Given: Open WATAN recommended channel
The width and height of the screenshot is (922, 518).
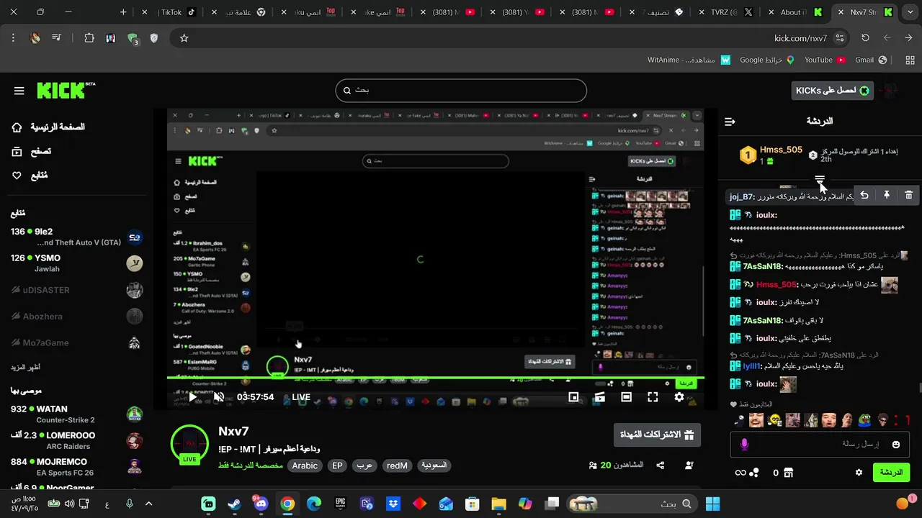Looking at the screenshot, I should (x=76, y=414).
